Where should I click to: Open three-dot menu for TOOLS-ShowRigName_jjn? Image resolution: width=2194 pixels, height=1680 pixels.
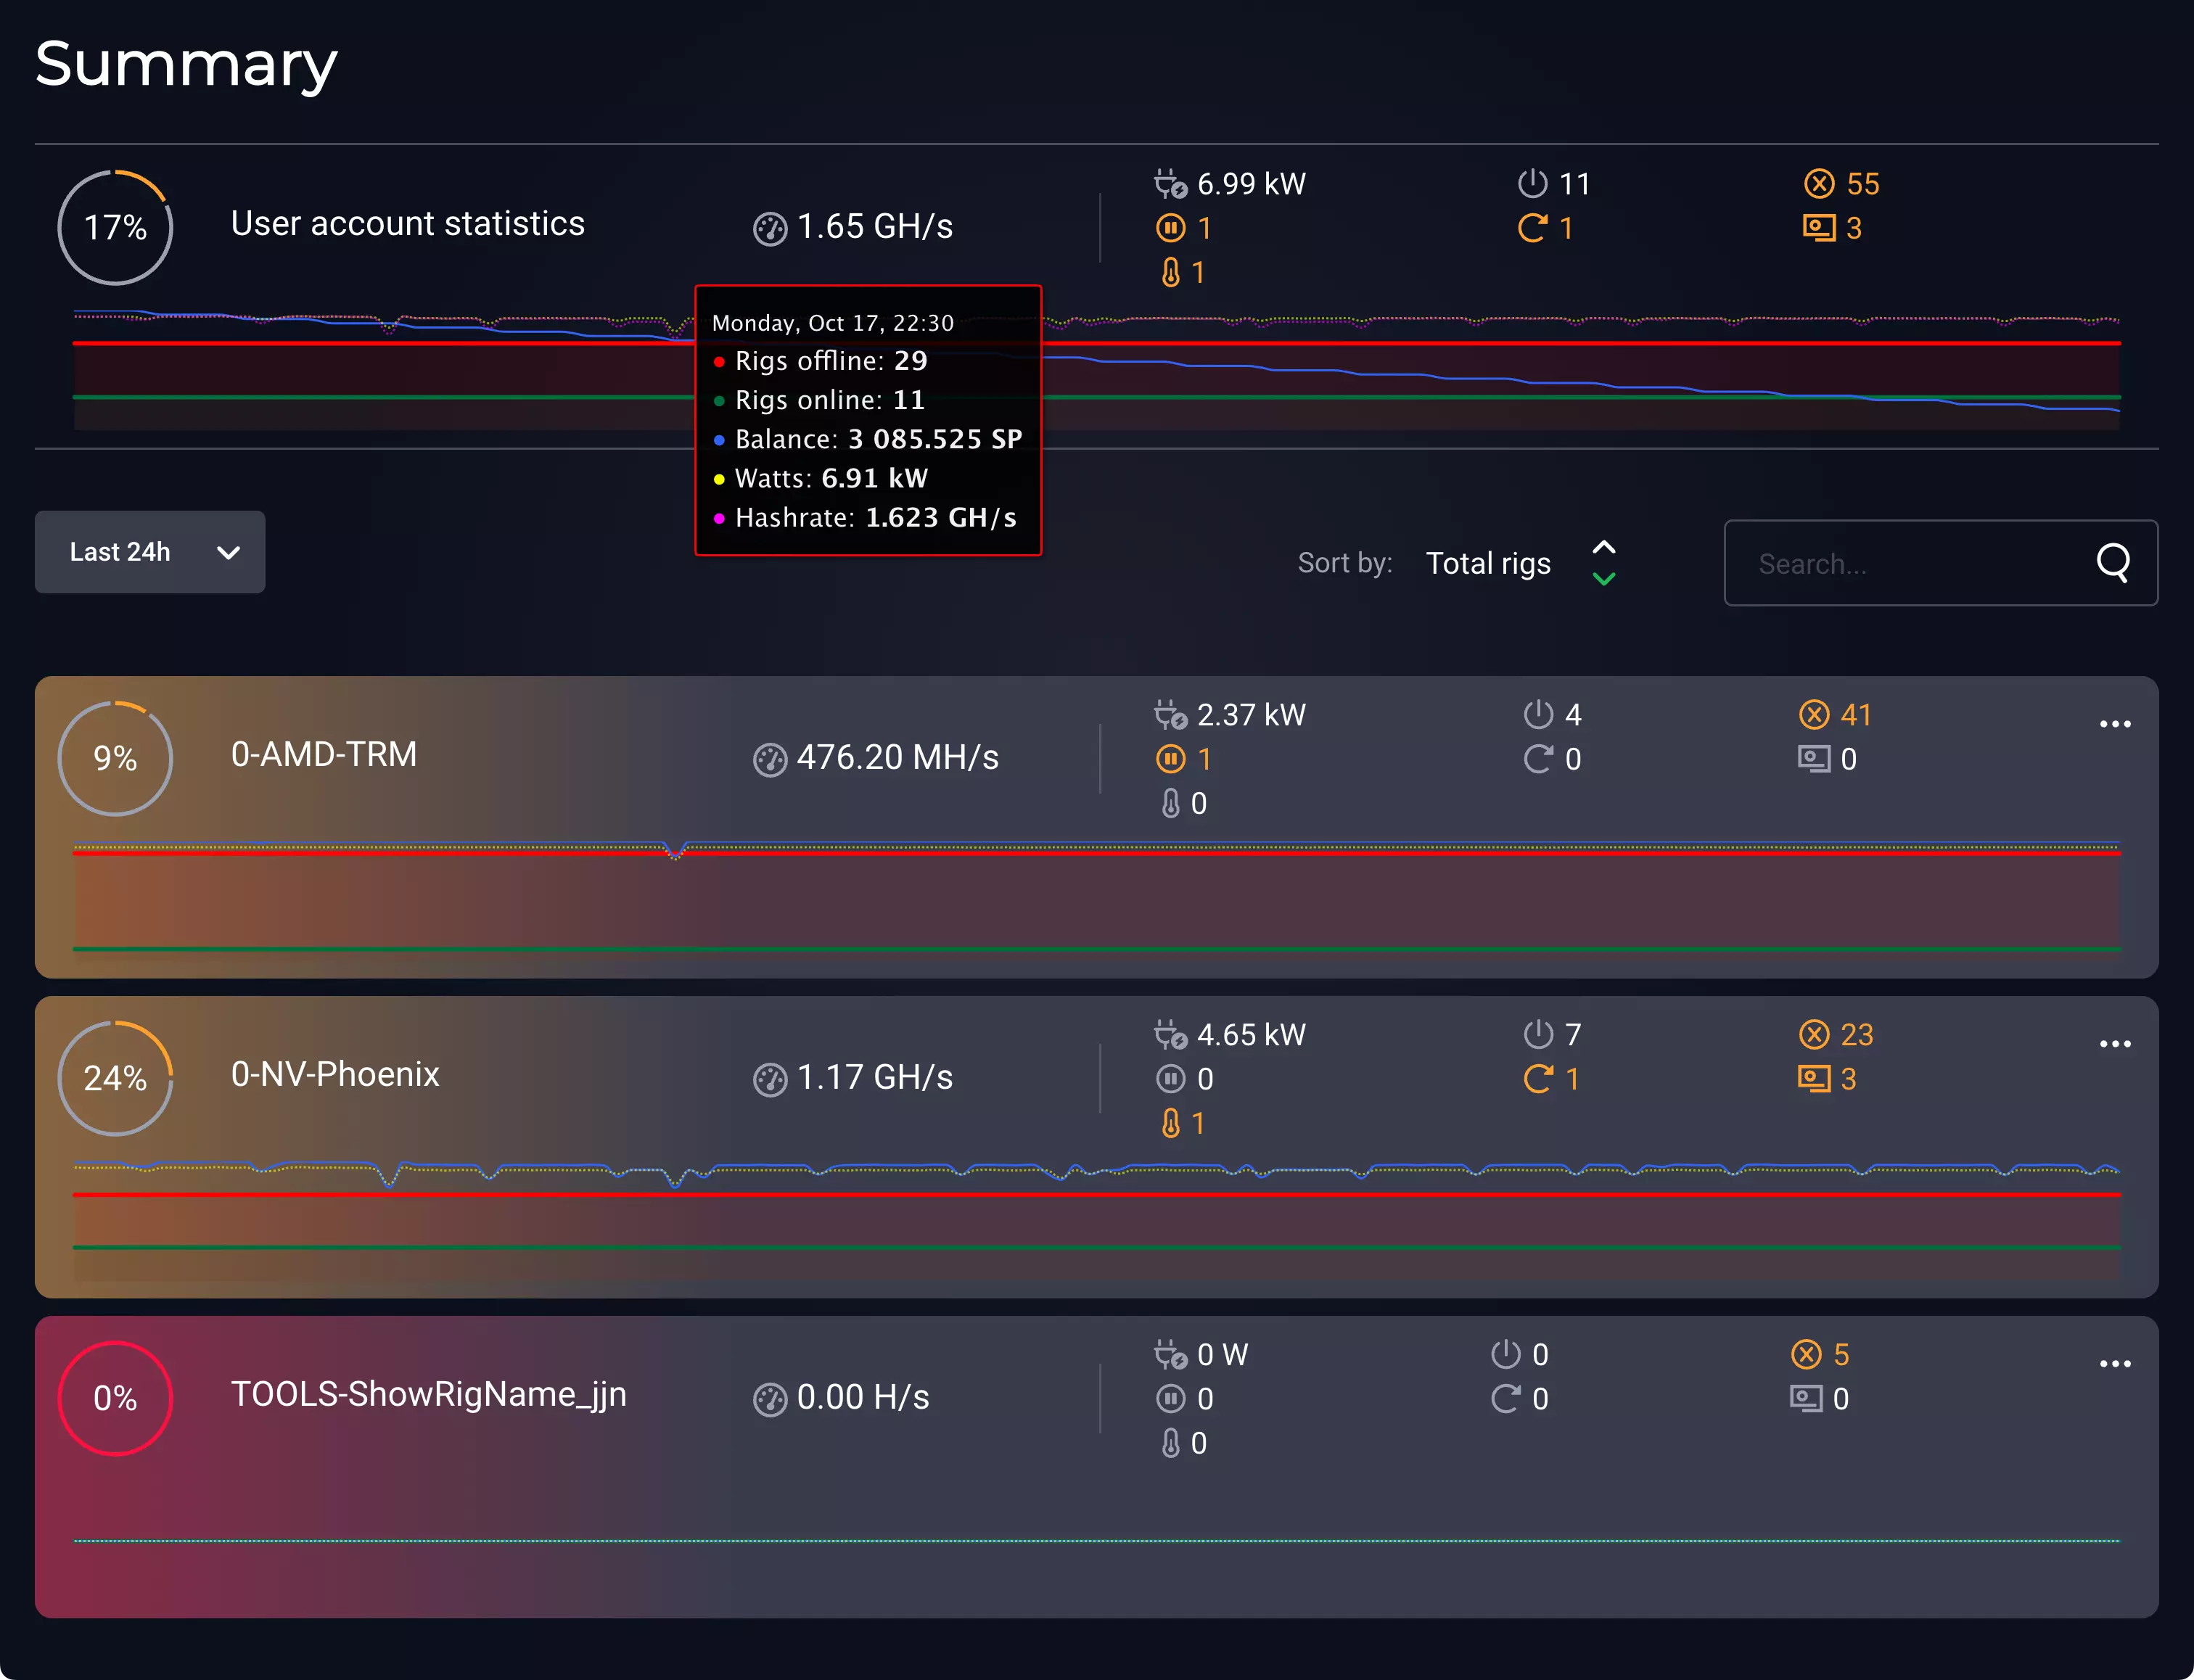(2115, 1364)
